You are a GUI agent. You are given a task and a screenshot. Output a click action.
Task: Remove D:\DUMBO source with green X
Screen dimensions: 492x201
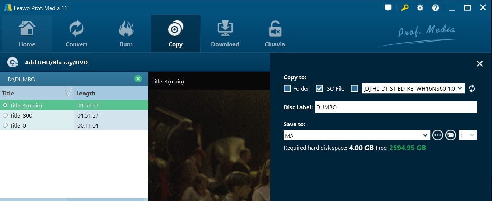(138, 79)
